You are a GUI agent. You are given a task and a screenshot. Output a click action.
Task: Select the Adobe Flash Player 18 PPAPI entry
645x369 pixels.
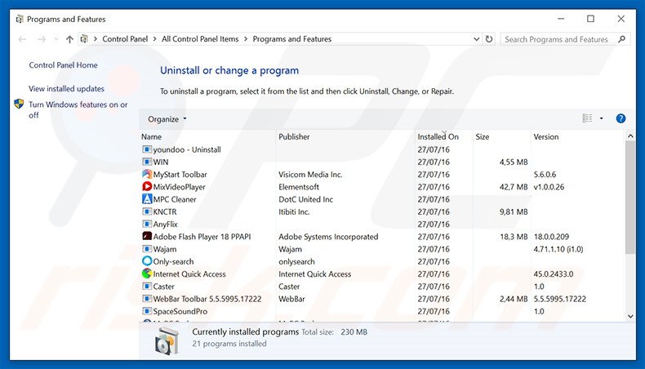point(202,237)
